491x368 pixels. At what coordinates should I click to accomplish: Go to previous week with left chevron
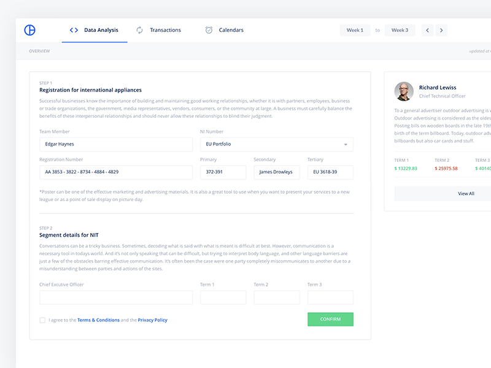tap(428, 30)
